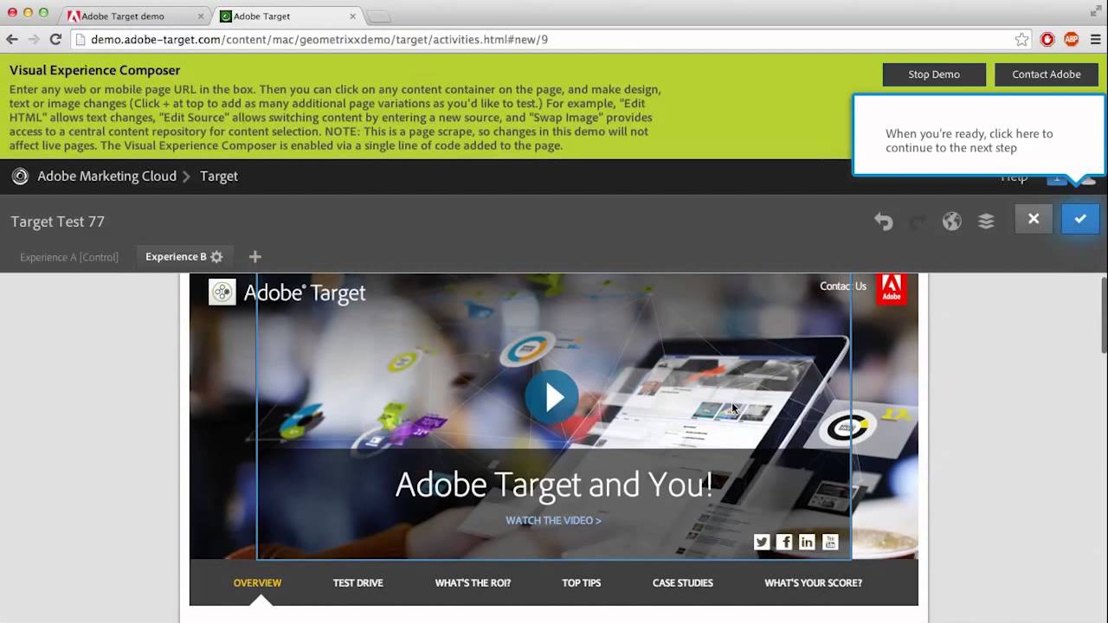Close the Adobe Target demo browser tab
Viewport: 1108px width, 623px height.
click(x=201, y=16)
